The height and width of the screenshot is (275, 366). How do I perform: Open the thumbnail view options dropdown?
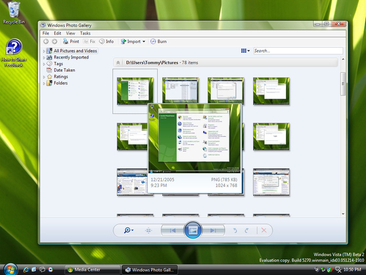point(245,51)
